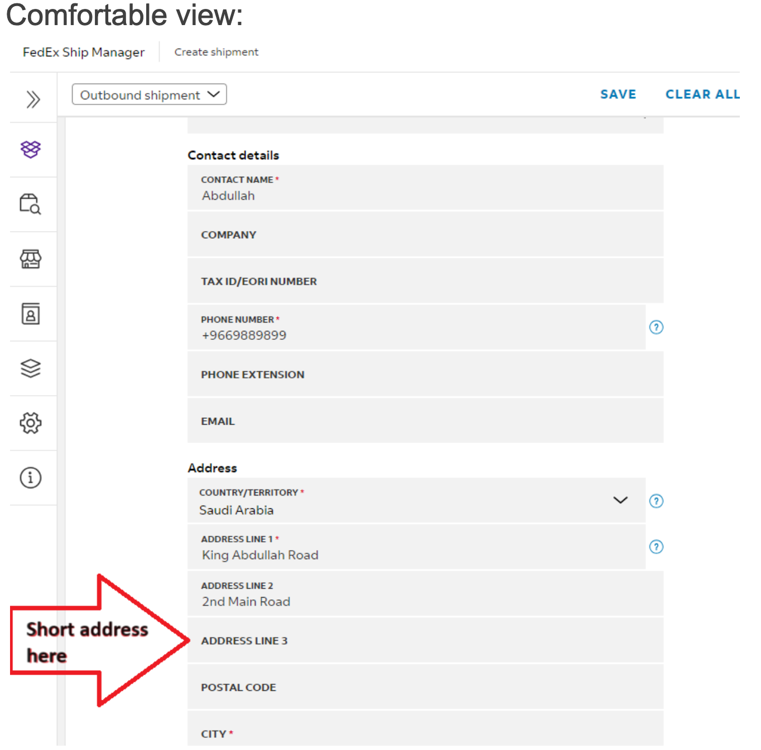Click the information circle sidebar icon
The height and width of the screenshot is (750, 761).
coord(31,478)
